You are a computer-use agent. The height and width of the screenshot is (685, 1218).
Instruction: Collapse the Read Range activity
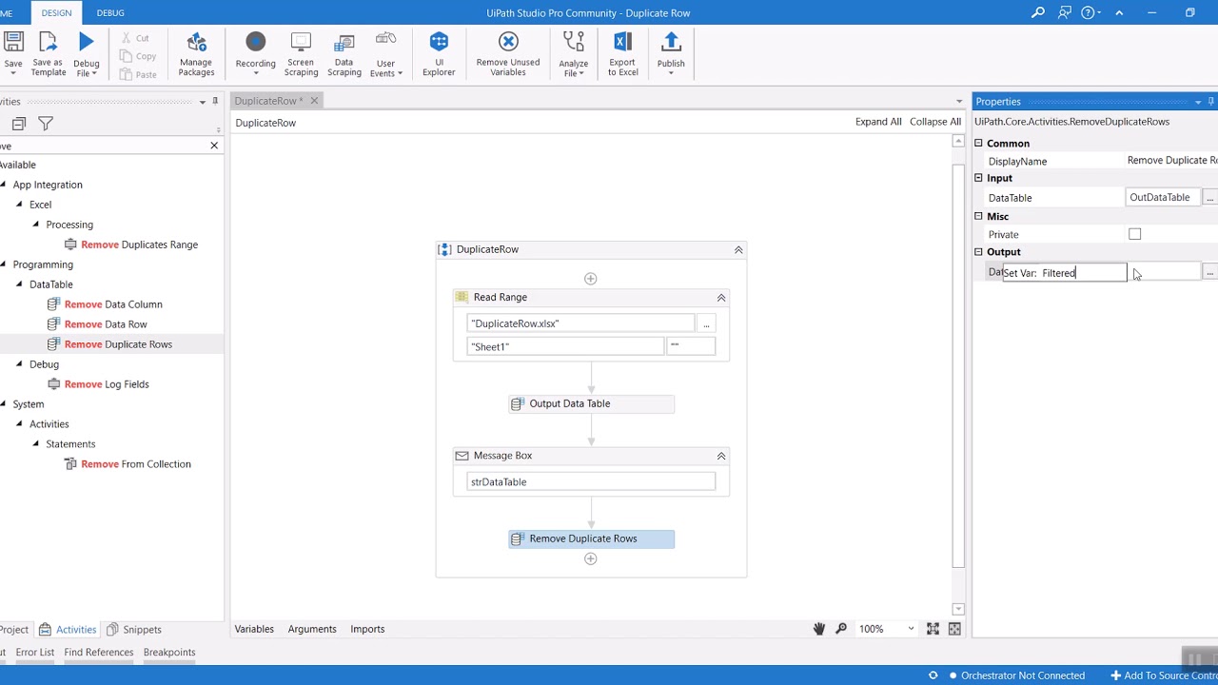click(721, 298)
